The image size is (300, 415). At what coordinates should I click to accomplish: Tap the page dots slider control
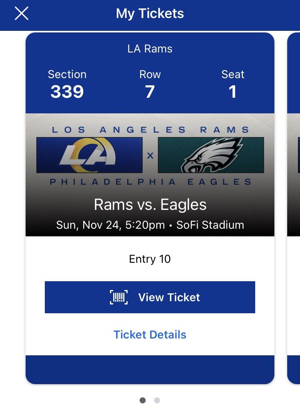150,399
